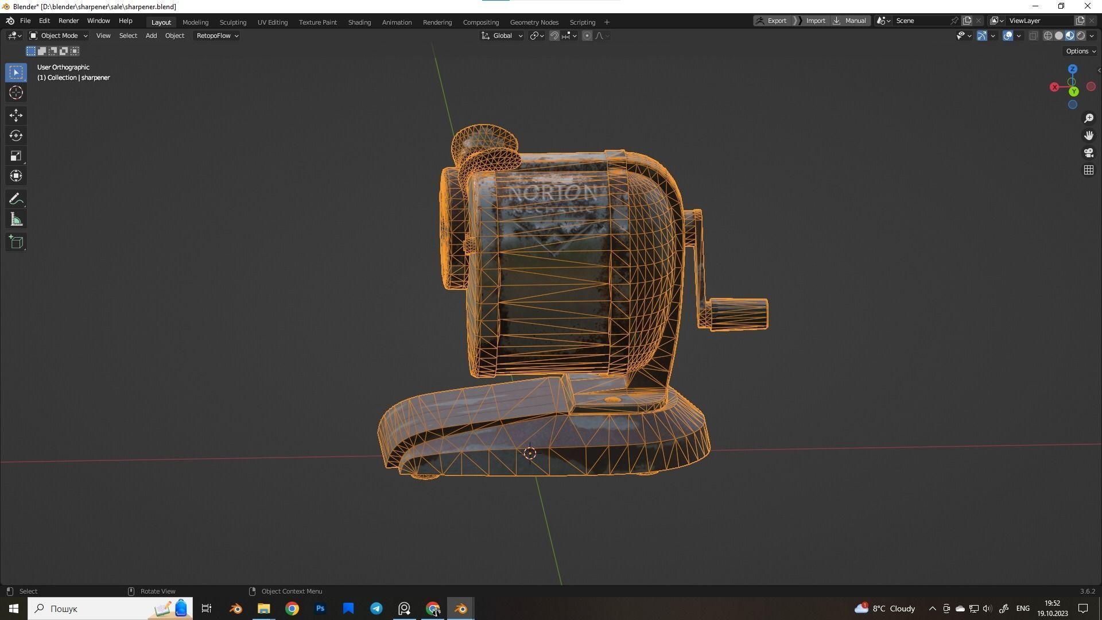Click the X axis on navigation gizmo
This screenshot has width=1102, height=620.
click(1054, 87)
